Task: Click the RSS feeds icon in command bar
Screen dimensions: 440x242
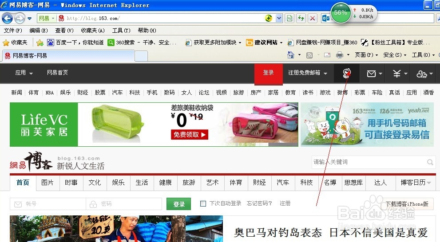Action: click(x=309, y=55)
